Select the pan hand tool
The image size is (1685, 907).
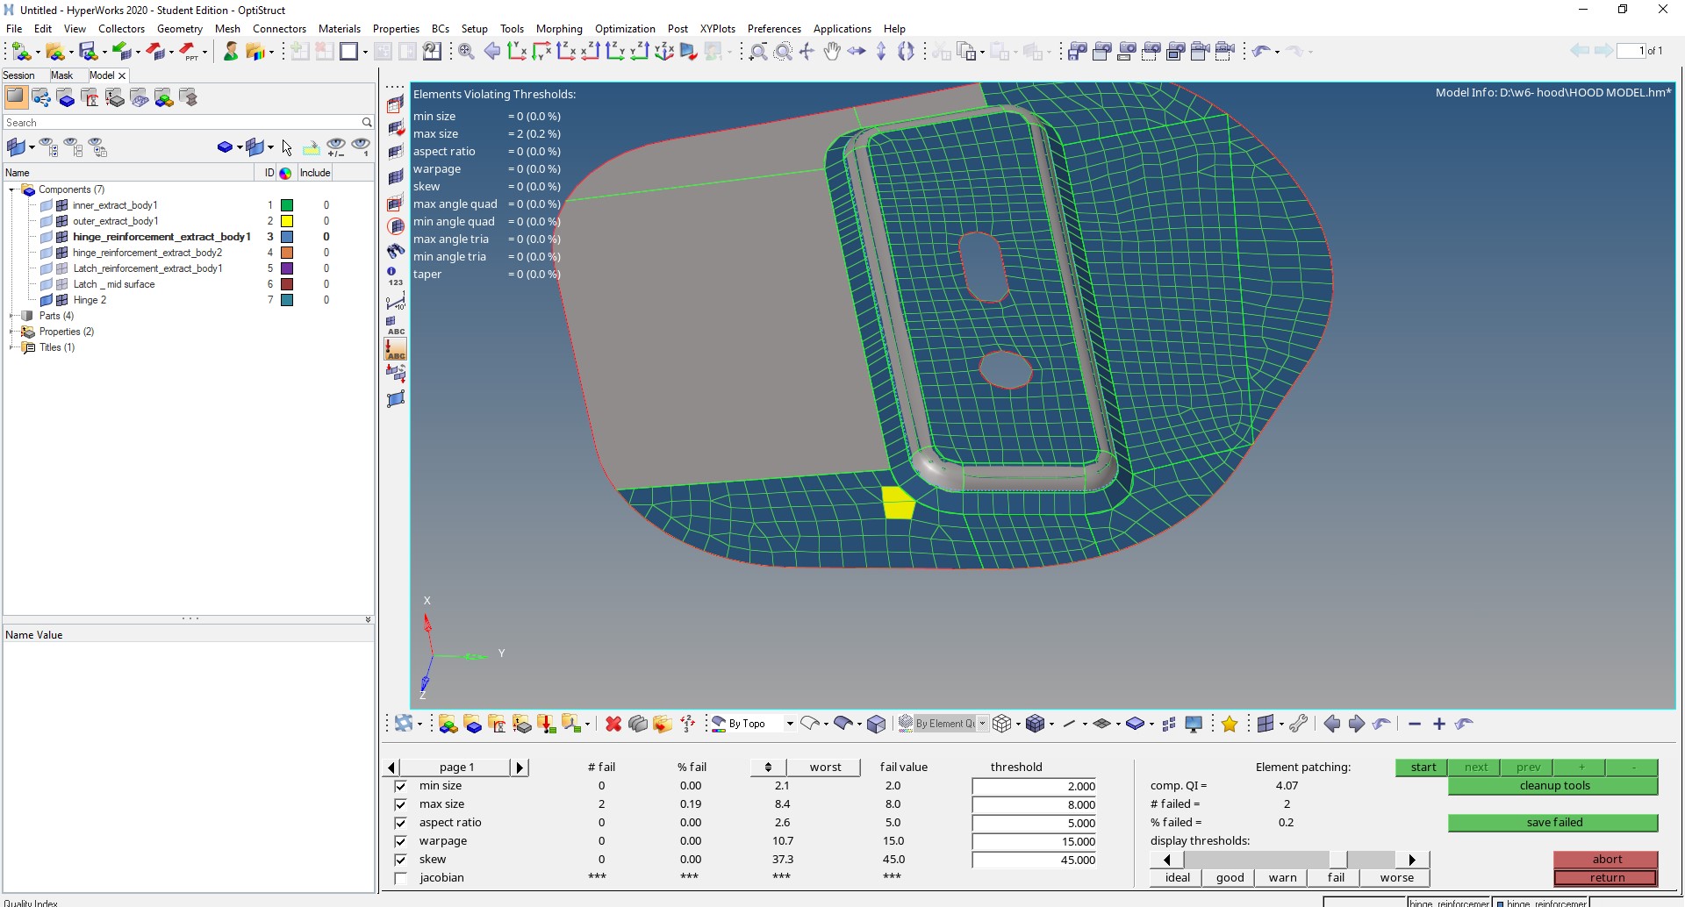click(x=832, y=52)
